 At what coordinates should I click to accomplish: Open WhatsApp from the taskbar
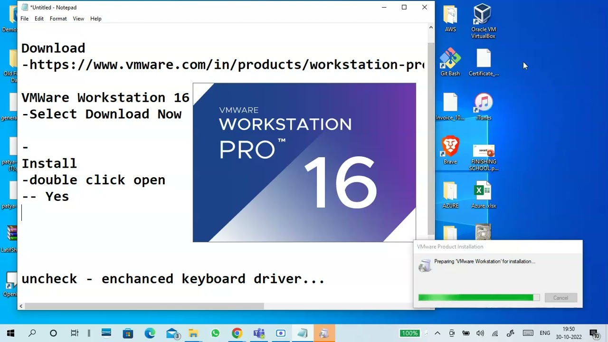(x=215, y=333)
